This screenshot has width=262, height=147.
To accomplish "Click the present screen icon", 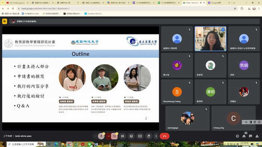I will click(x=140, y=136).
